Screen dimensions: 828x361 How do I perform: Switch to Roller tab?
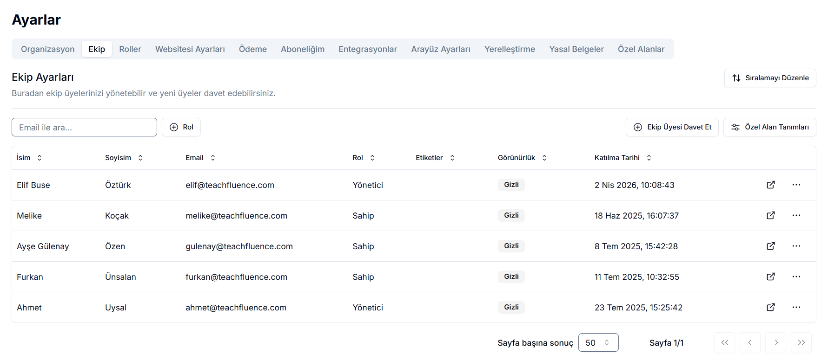pos(130,49)
